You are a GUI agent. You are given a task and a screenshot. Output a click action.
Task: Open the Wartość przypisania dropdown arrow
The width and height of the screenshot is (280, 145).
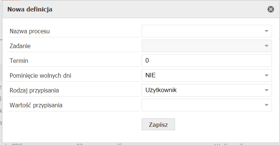[266, 105]
